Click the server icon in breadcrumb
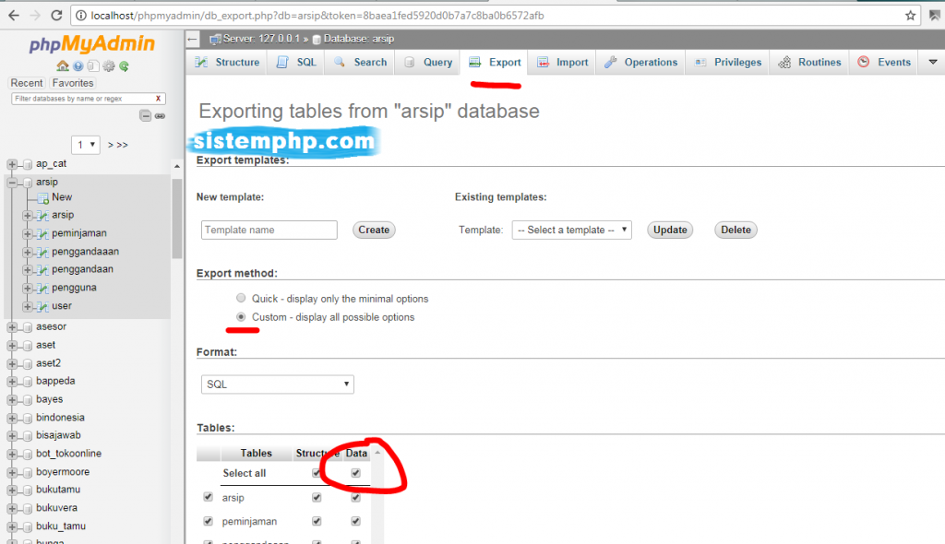 coord(215,39)
